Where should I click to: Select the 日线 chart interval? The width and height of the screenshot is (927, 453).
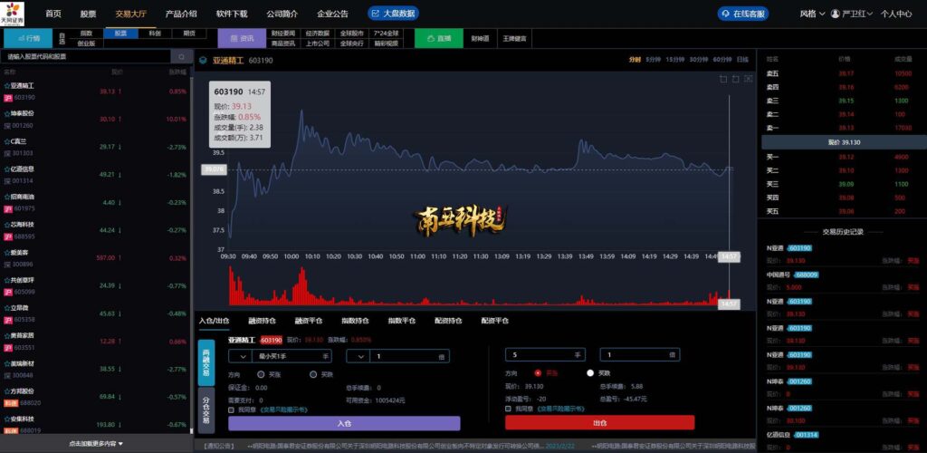pos(743,60)
